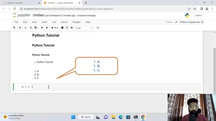The width and height of the screenshot is (216, 121).
Task: Open the Chrome profile icon
Action: coord(207,9)
